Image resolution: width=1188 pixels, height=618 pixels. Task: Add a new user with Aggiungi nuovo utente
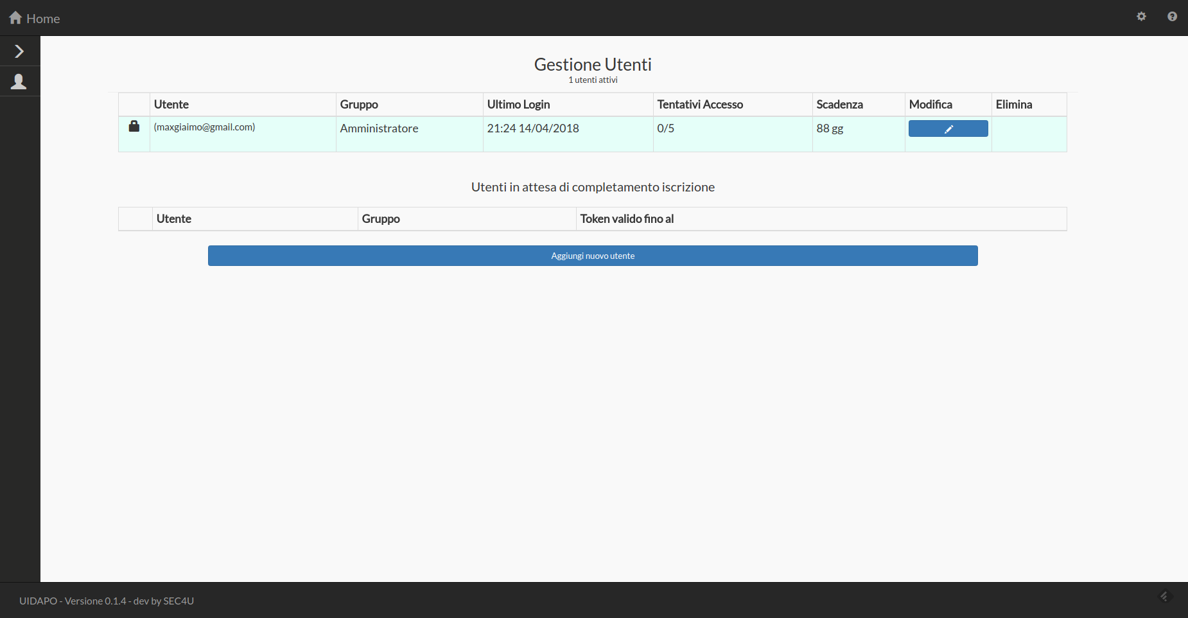593,256
